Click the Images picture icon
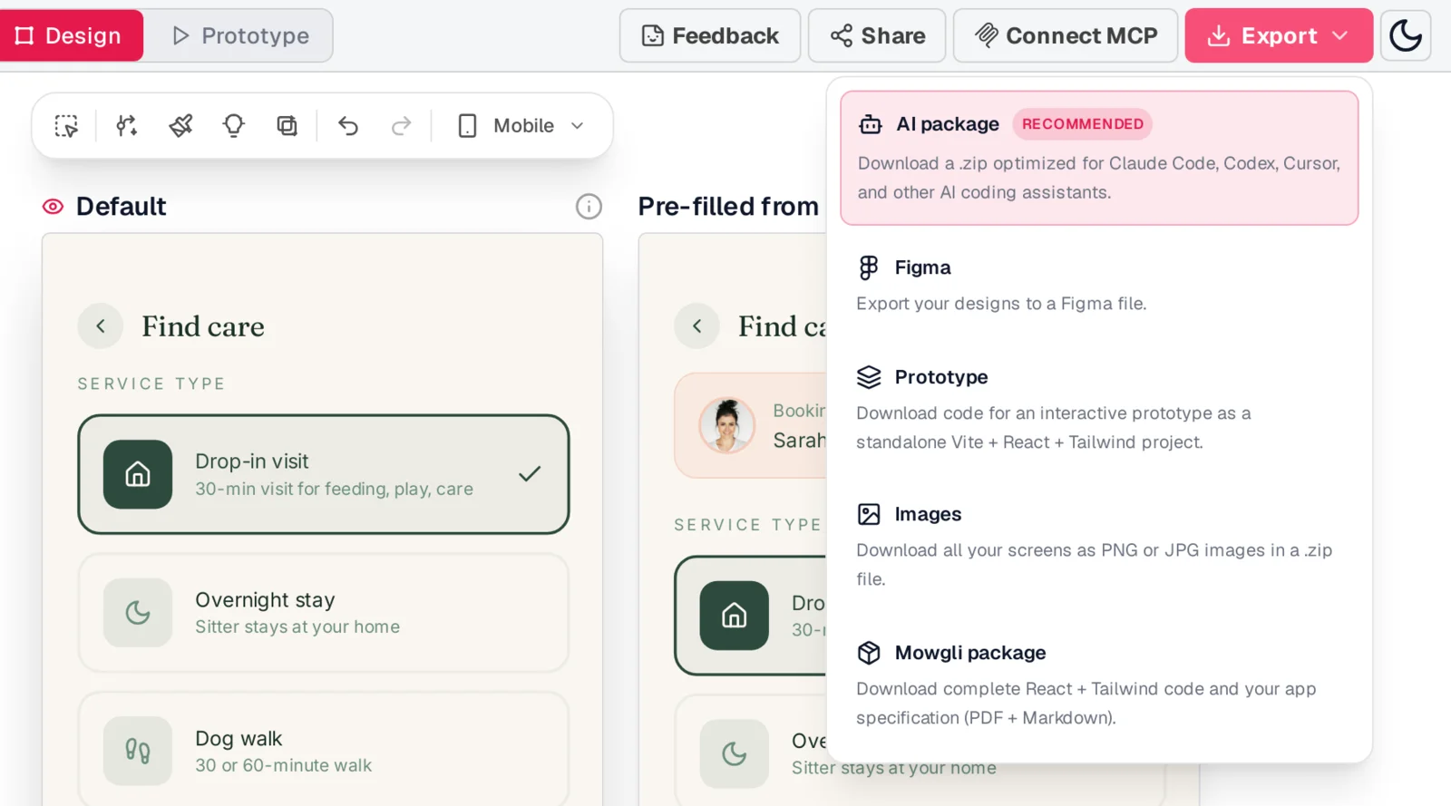 (869, 514)
